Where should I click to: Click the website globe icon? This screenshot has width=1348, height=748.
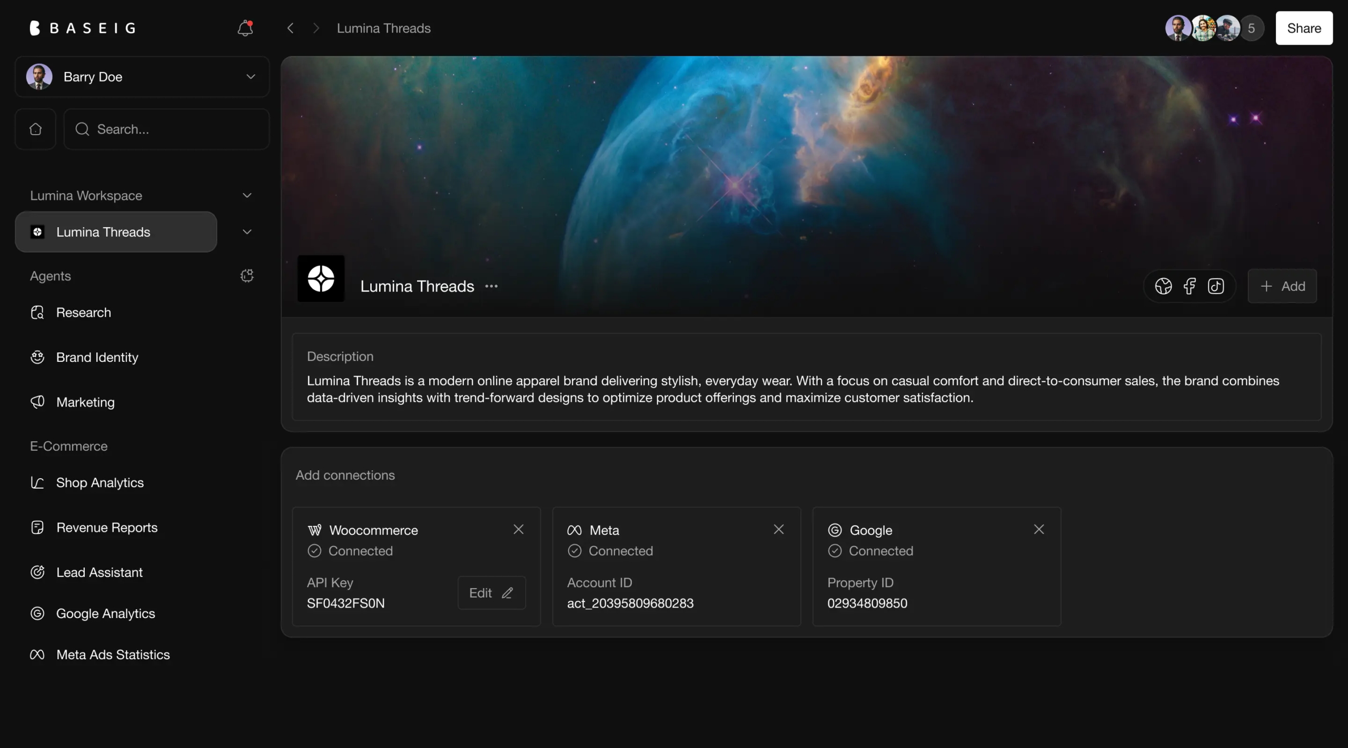(1163, 286)
